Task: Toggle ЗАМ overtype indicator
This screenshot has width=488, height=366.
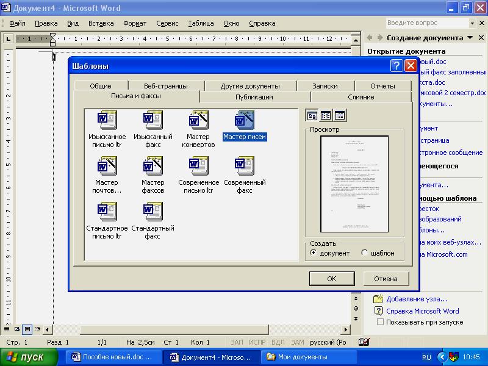Action: tap(297, 342)
